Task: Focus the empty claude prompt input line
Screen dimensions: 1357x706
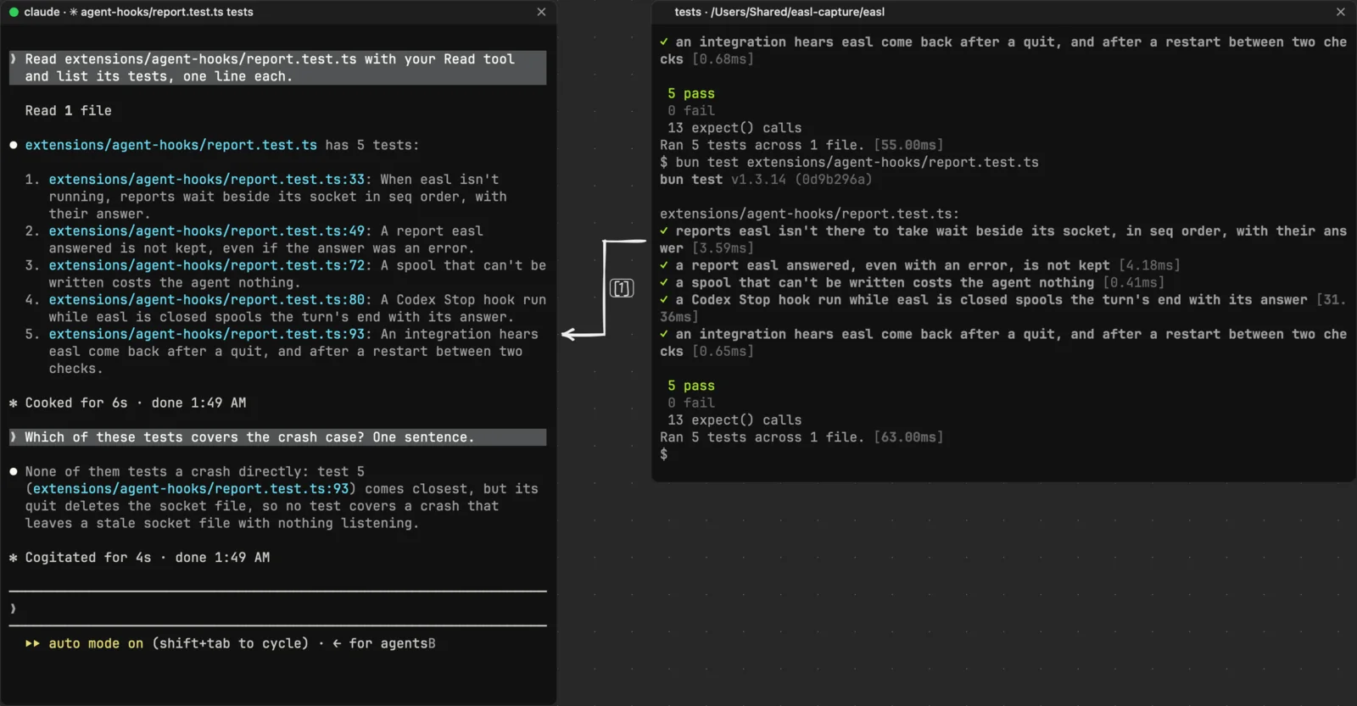Action: click(278, 609)
